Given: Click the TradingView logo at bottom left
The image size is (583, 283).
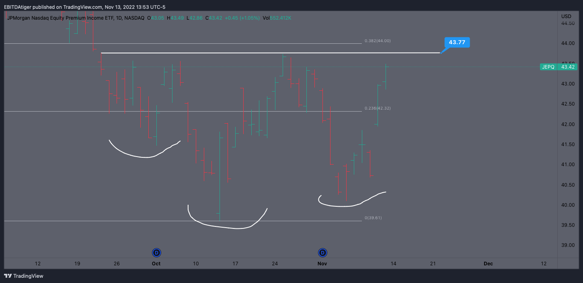Looking at the screenshot, I should pos(23,276).
